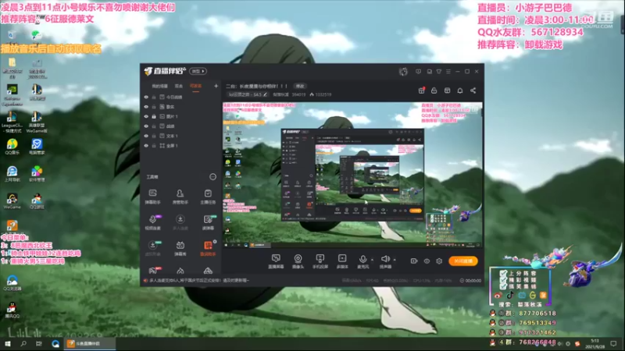The height and width of the screenshot is (351, 625).
Task: Open the gear settings icon in bottom bar
Action: 439,261
